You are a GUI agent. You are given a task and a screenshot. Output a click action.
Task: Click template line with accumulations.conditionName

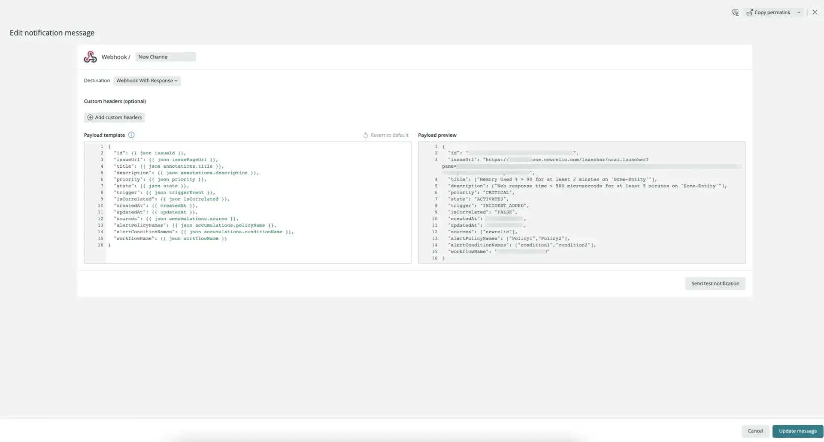pos(204,232)
